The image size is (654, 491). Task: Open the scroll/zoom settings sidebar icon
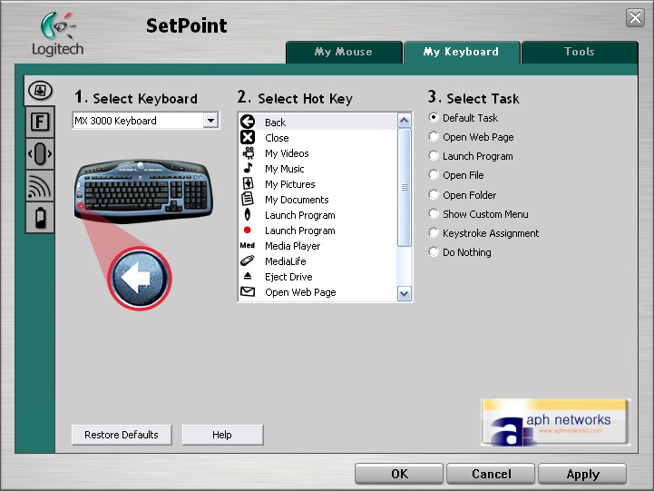39,154
